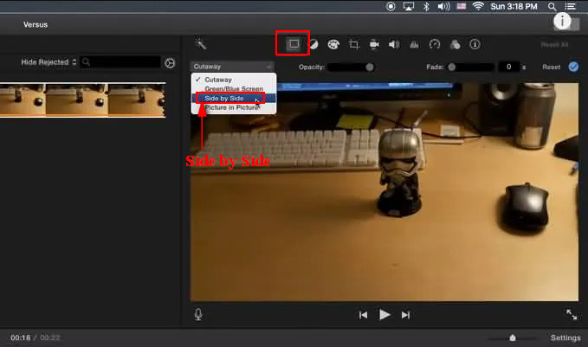Open AirPlay display menu bar icon
The width and height of the screenshot is (588, 347).
tap(409, 6)
